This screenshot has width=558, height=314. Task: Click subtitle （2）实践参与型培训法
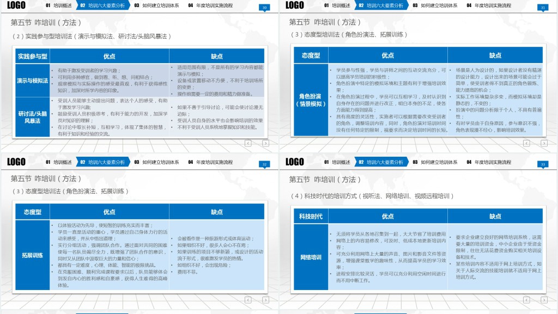click(92, 36)
